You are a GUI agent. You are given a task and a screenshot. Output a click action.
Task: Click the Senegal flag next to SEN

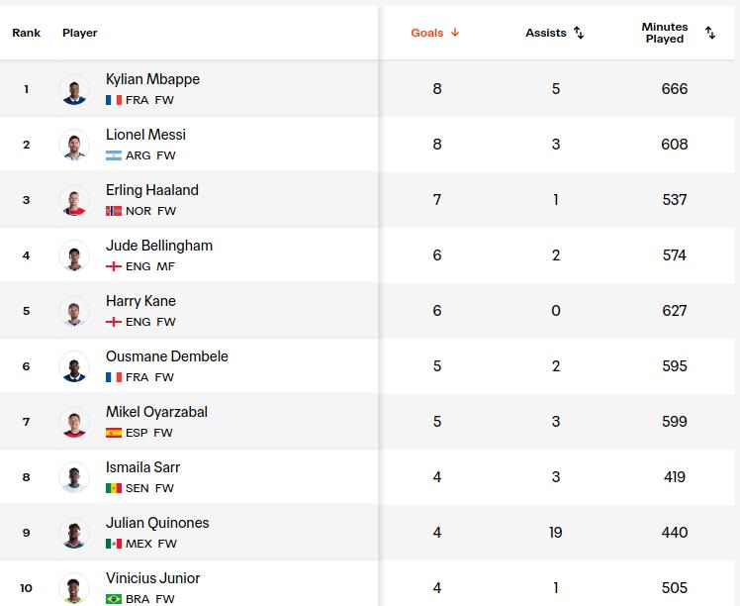(114, 488)
